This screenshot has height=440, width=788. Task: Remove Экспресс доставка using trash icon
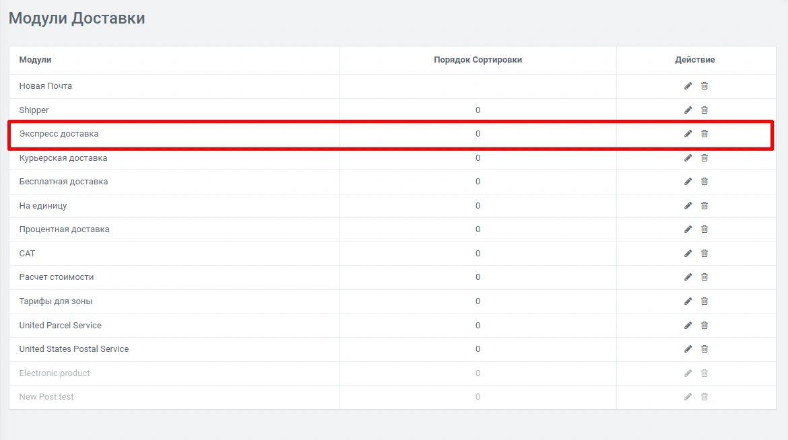pos(704,134)
